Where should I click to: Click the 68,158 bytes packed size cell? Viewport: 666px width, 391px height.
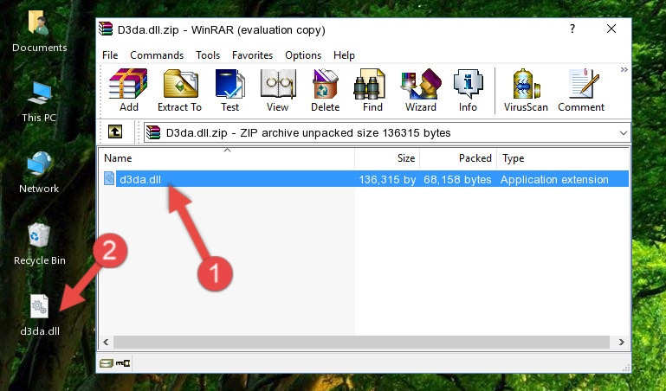tap(457, 179)
